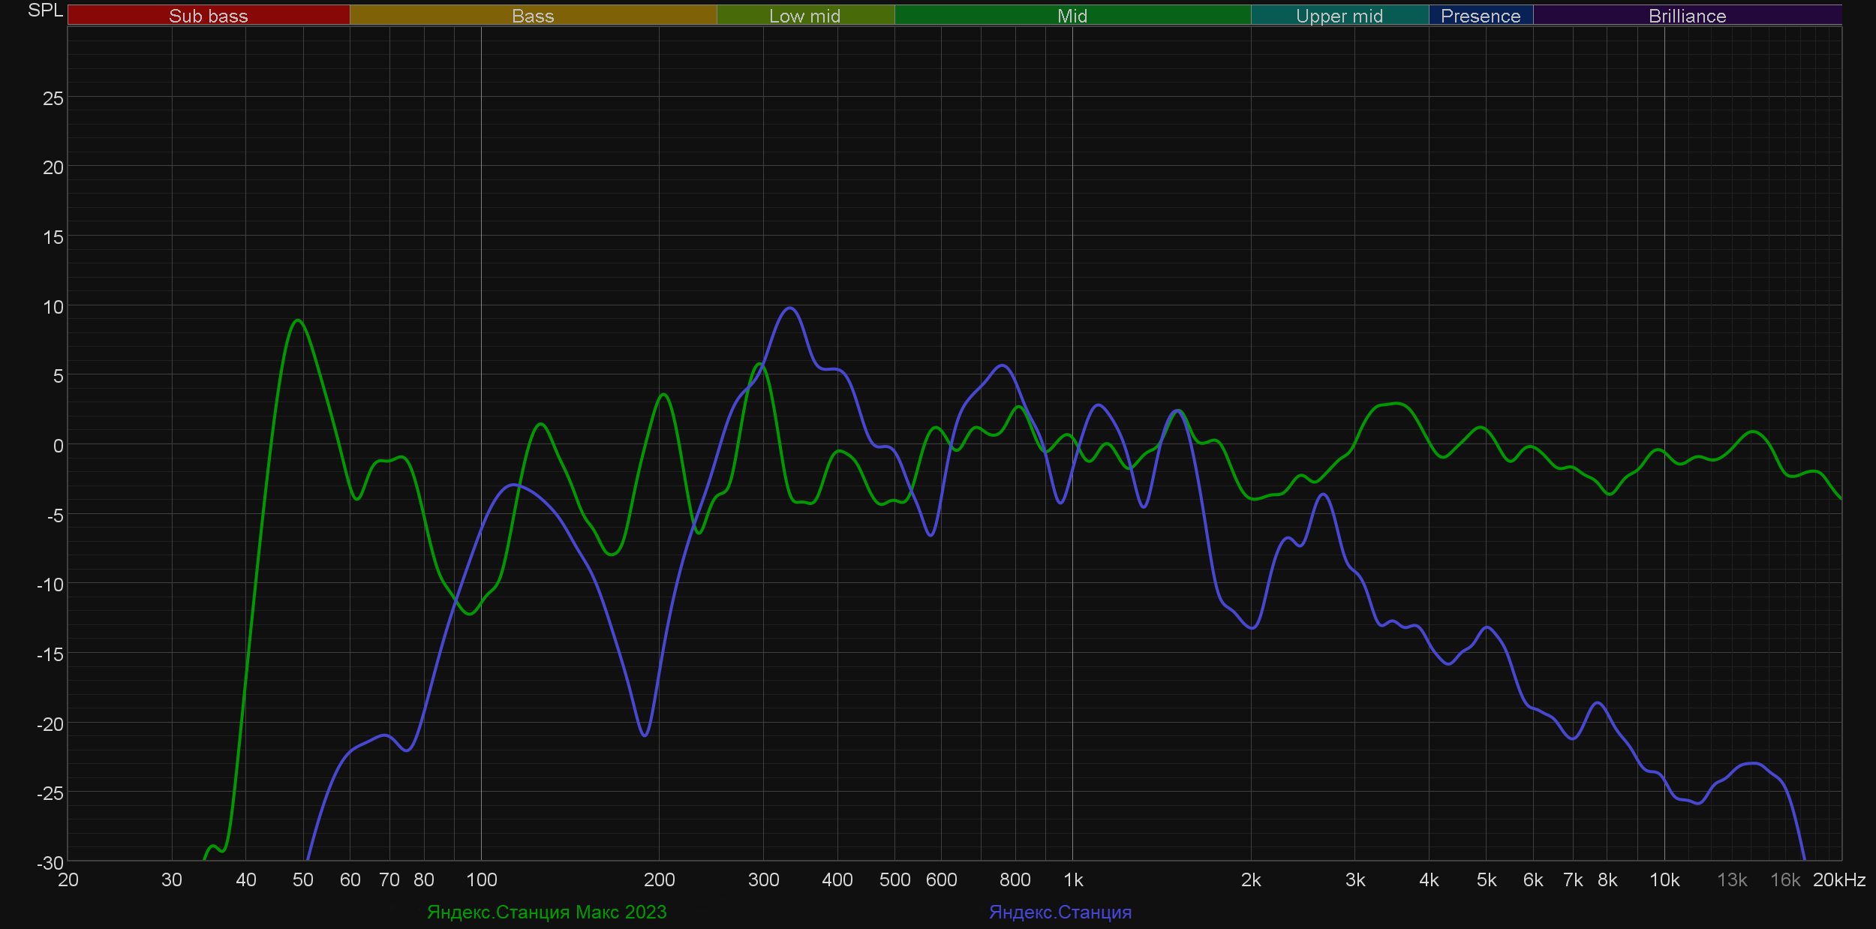Click the red Sub bass band header
This screenshot has width=1876, height=929.
pyautogui.click(x=208, y=16)
